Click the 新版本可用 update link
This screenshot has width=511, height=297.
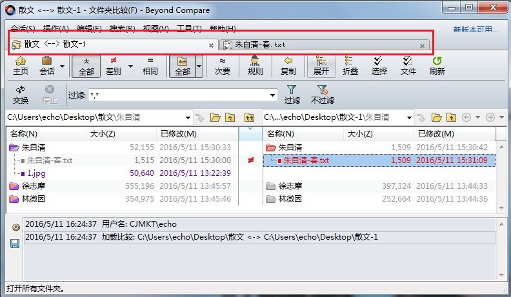475,29
